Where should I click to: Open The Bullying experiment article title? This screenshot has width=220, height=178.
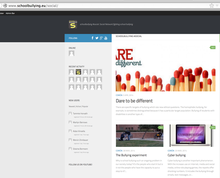pos(131,155)
